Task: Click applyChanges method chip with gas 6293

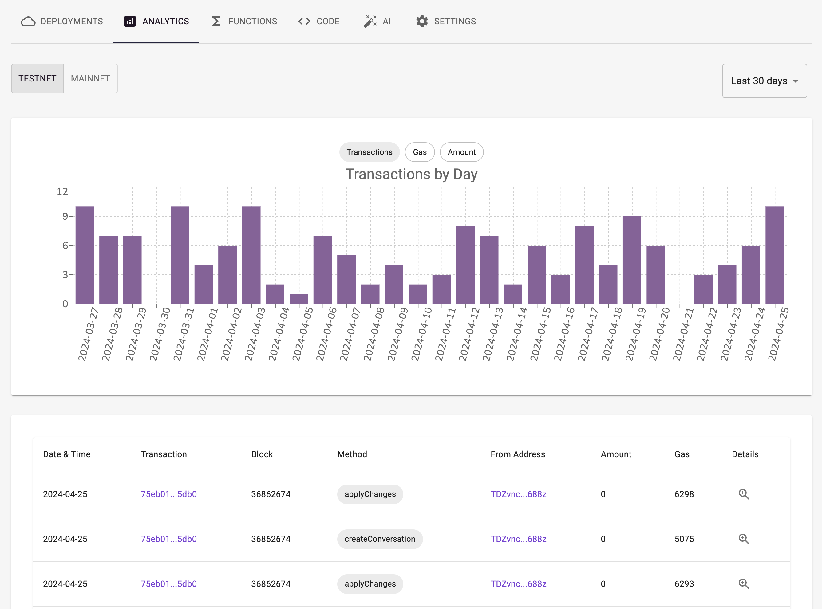Action: point(370,584)
